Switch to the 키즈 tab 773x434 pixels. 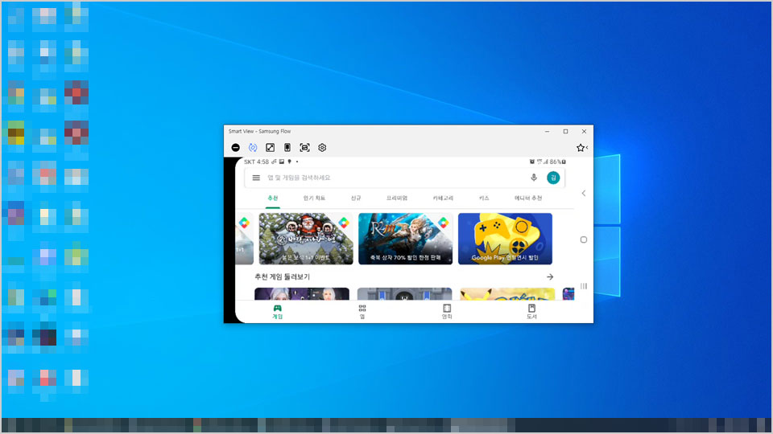click(484, 198)
